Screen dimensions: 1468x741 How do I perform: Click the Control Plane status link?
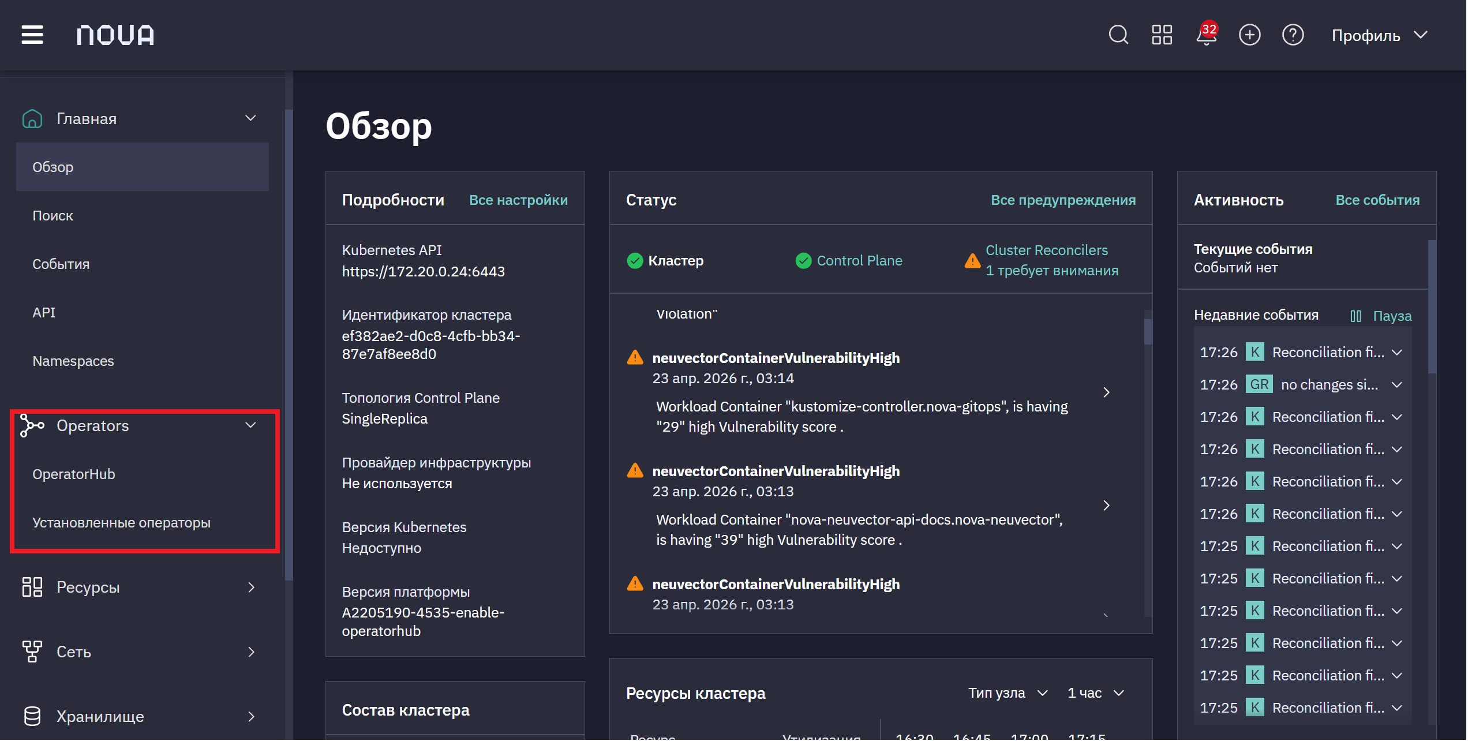click(x=859, y=261)
